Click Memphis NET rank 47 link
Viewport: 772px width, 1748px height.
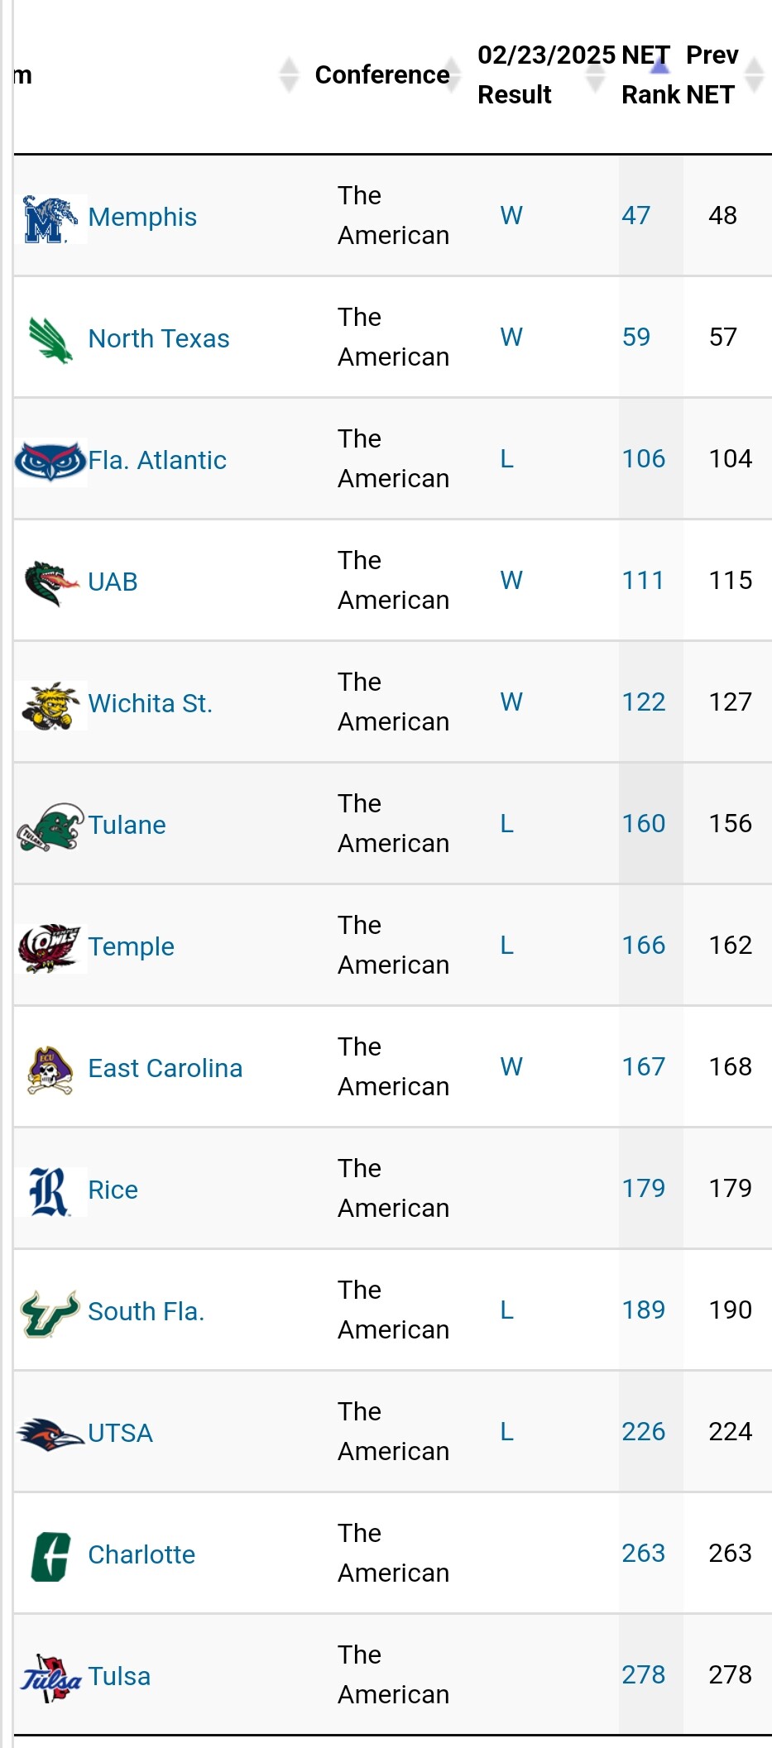(636, 216)
